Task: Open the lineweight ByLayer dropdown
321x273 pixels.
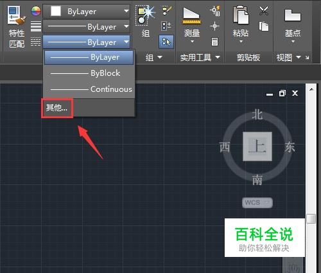Action: pyautogui.click(x=87, y=26)
